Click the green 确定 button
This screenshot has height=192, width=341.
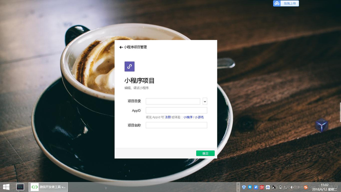[205, 154]
